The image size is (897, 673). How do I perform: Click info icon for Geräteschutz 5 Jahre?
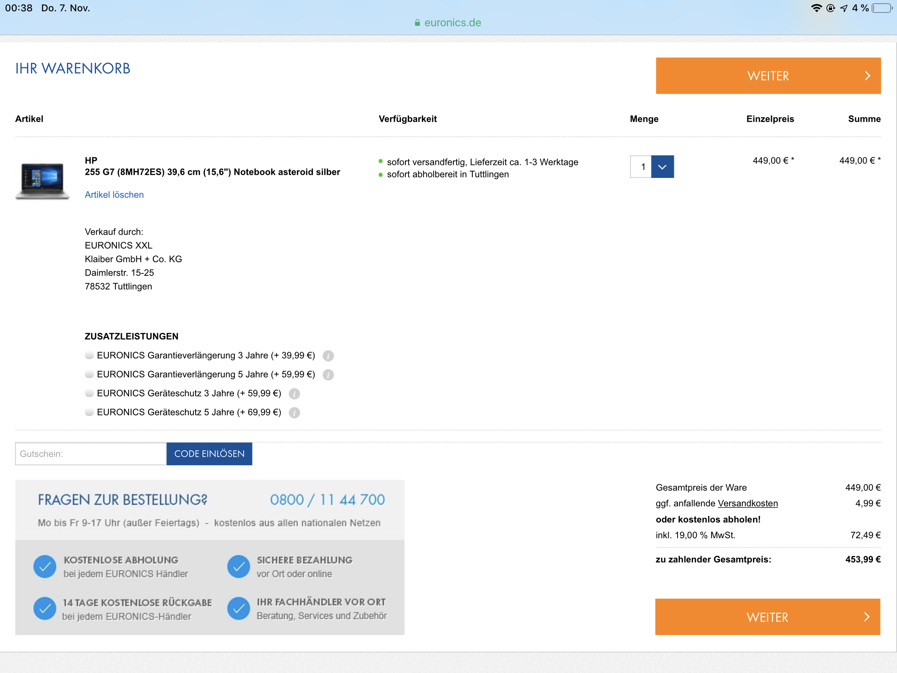tap(294, 413)
